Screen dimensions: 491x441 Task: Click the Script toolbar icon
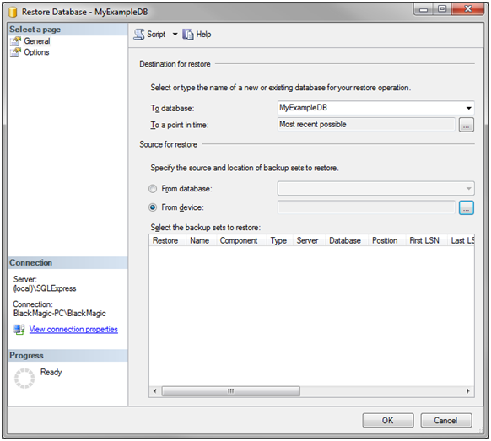pyautogui.click(x=138, y=34)
